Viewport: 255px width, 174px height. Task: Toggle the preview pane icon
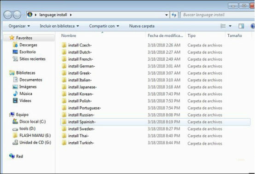[241, 26]
